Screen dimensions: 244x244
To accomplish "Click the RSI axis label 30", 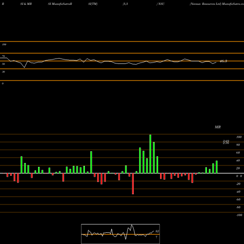I will (x=3, y=72).
